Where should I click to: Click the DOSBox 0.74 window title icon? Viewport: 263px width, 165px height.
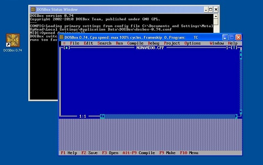(x=62, y=37)
